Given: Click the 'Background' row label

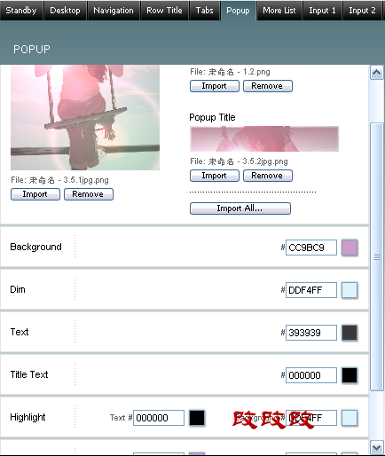Looking at the screenshot, I should 35,247.
